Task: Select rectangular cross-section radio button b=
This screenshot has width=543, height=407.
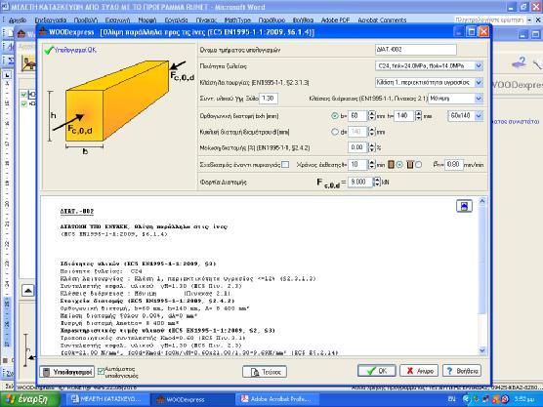Action: point(335,116)
